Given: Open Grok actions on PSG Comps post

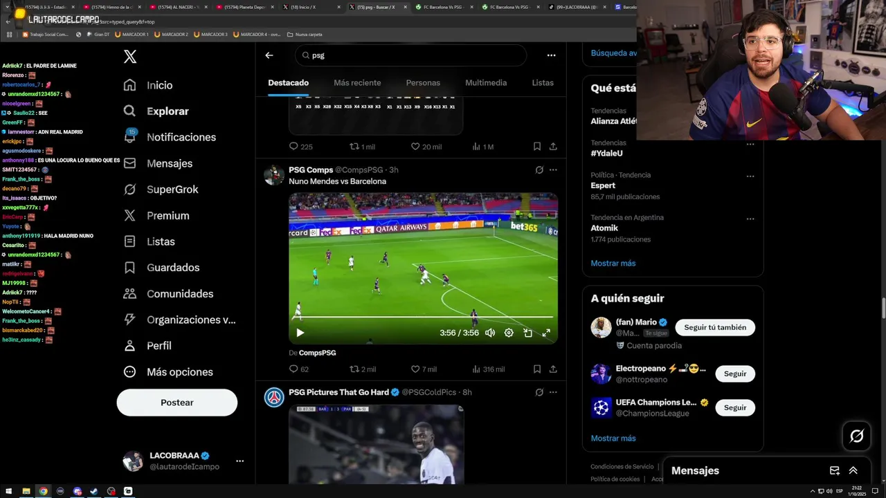Looking at the screenshot, I should [x=539, y=169].
